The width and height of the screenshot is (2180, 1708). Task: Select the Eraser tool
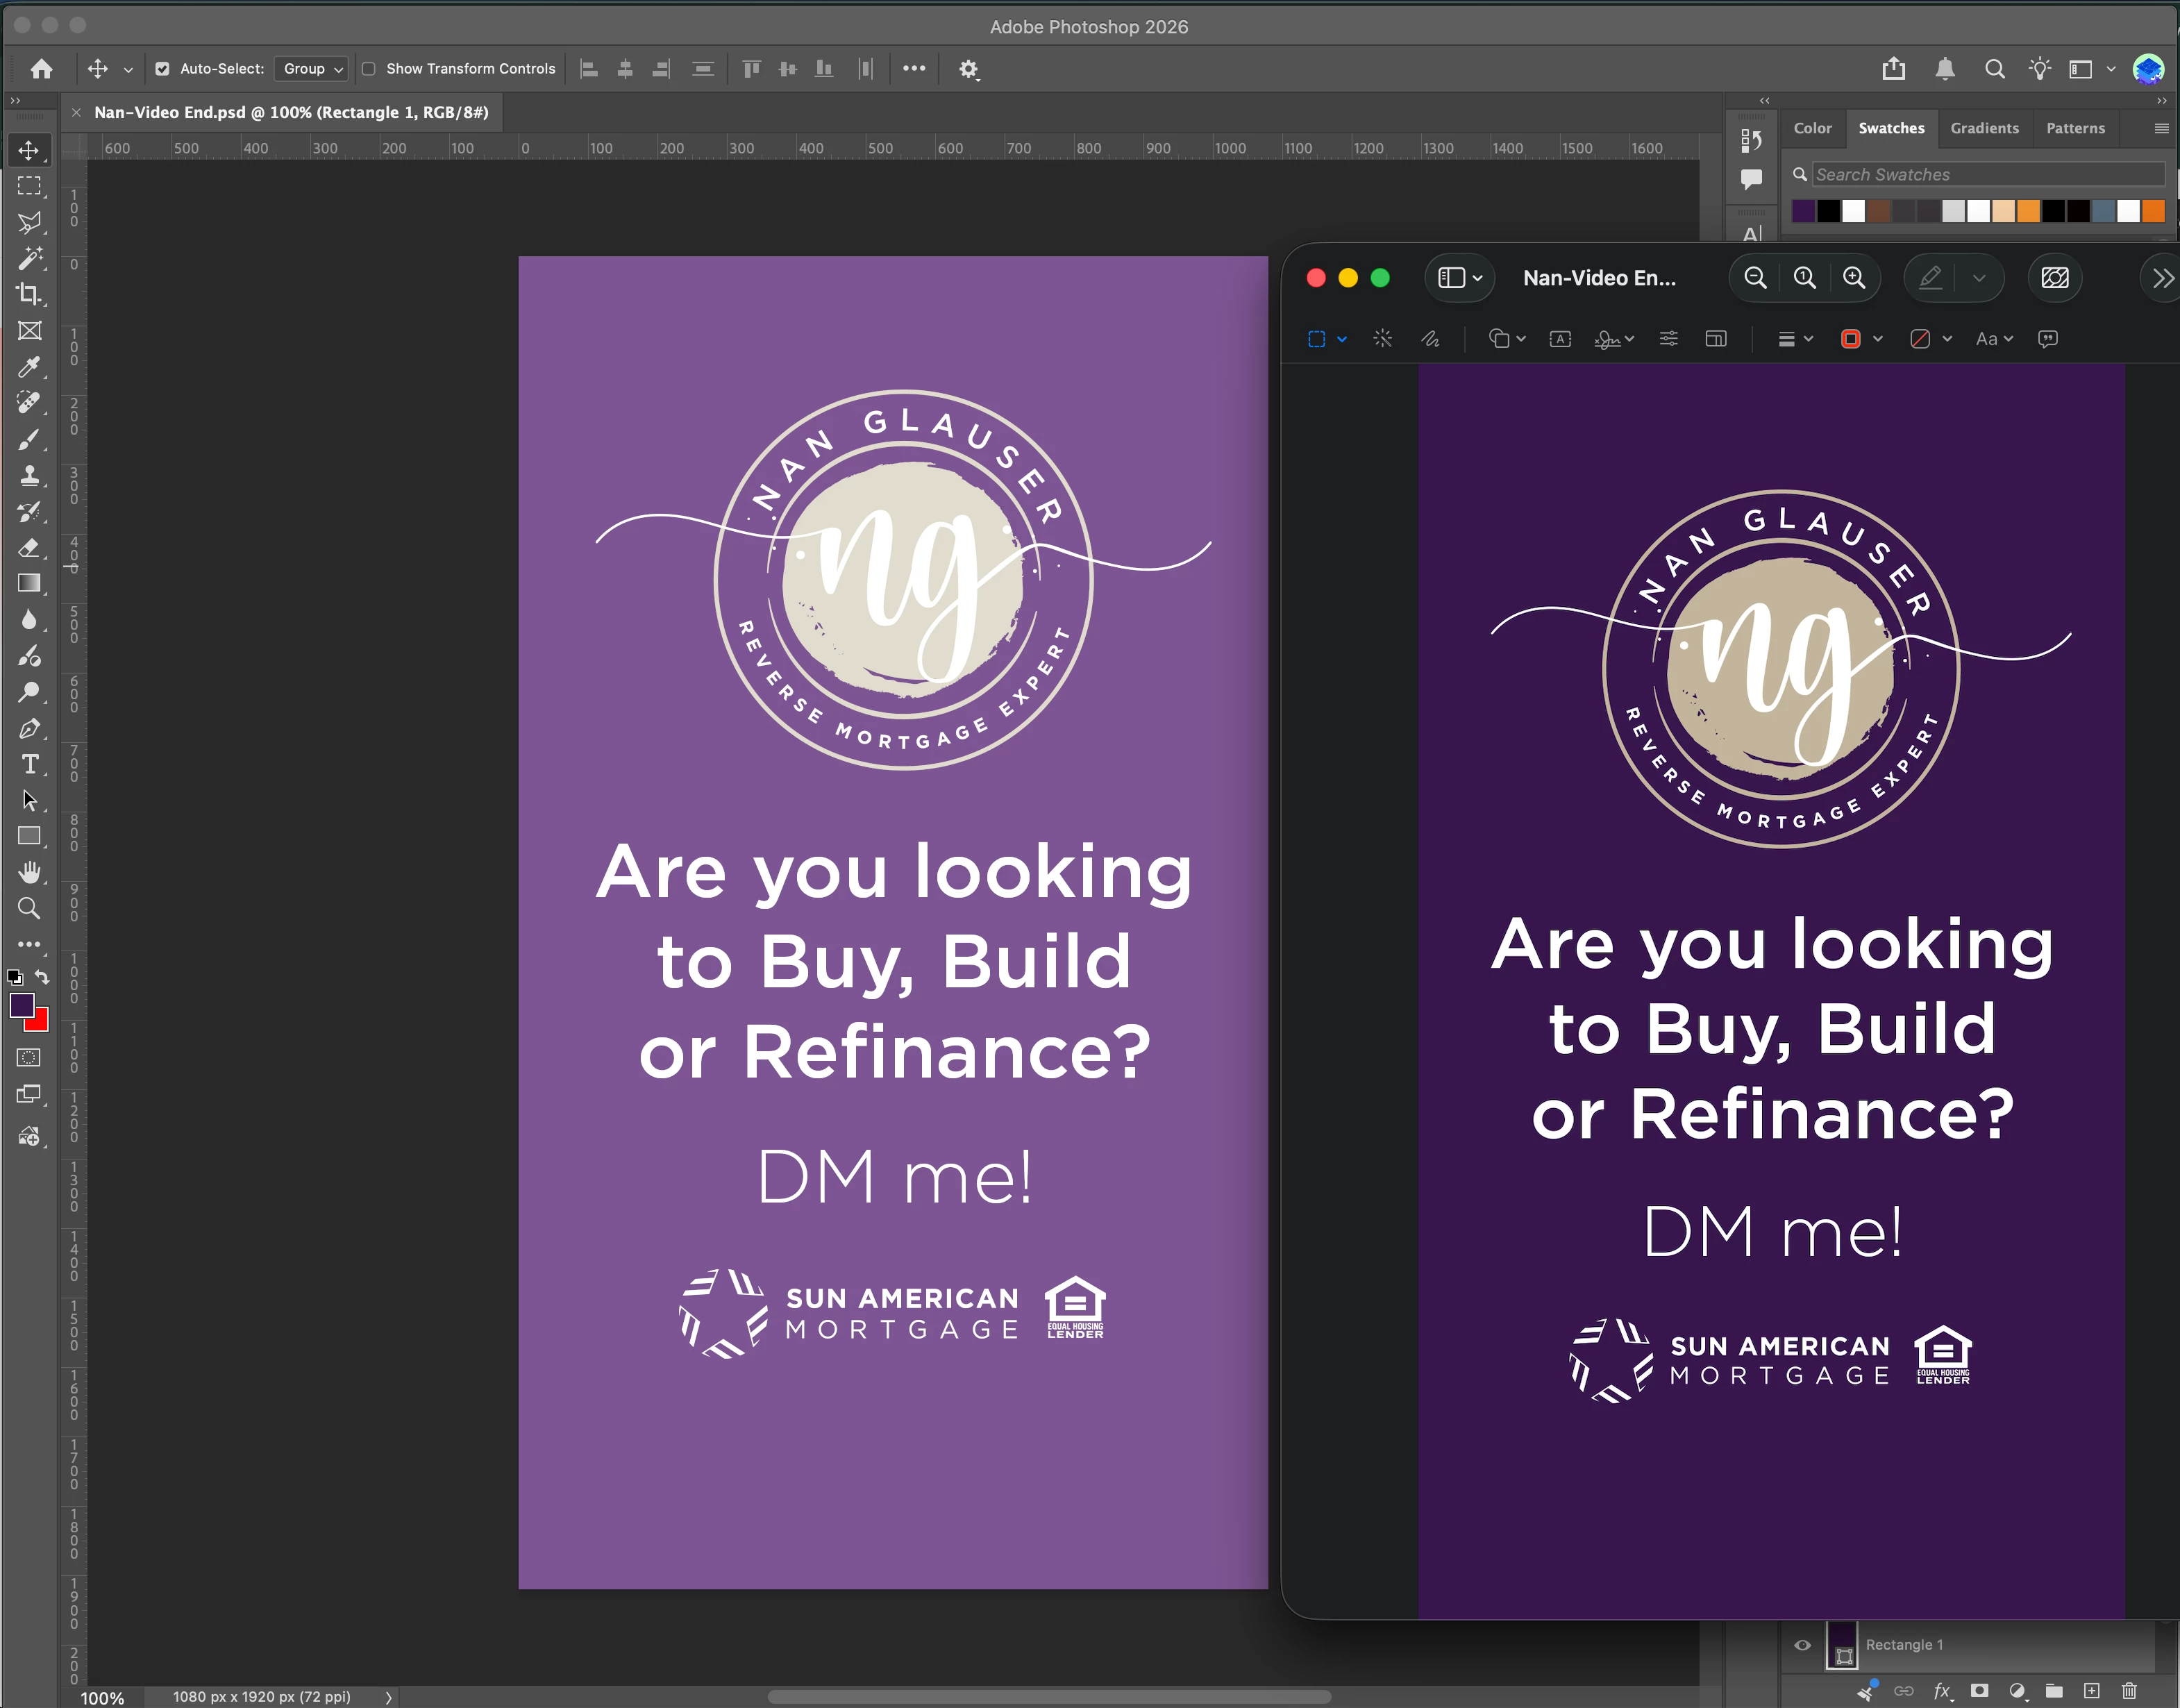[x=29, y=547]
